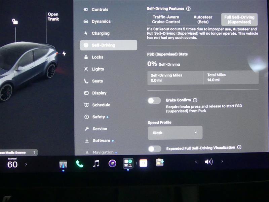
Task: Tap the Display screen icon in sidebar
Action: [x=86, y=93]
